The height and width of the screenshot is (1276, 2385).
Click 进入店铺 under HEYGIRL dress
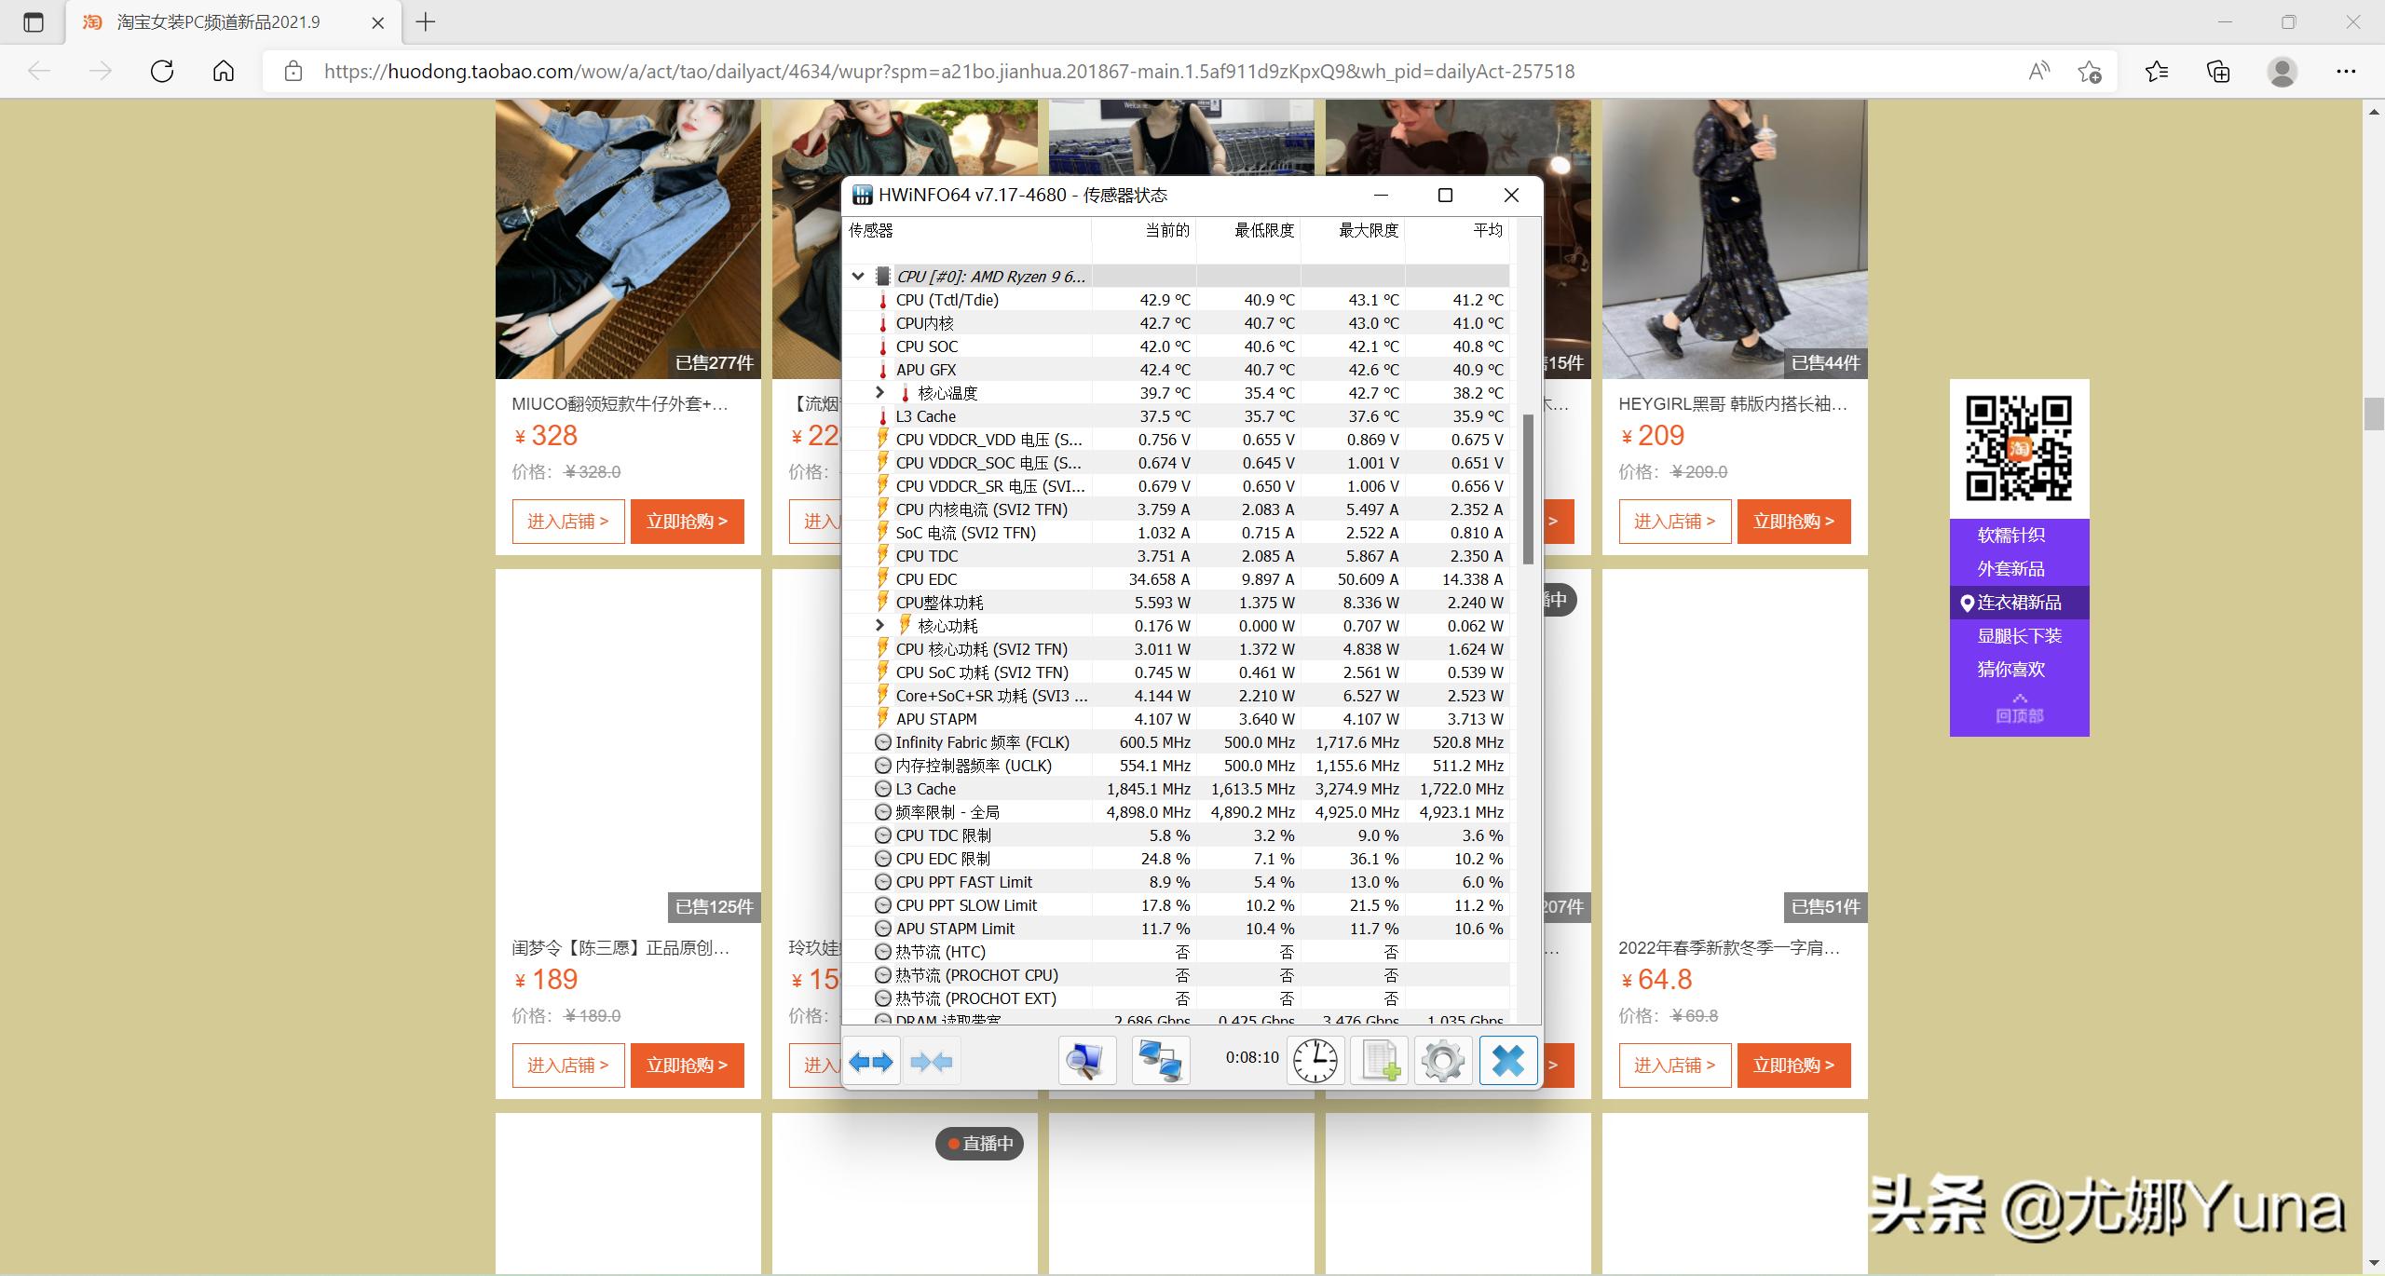click(1674, 522)
